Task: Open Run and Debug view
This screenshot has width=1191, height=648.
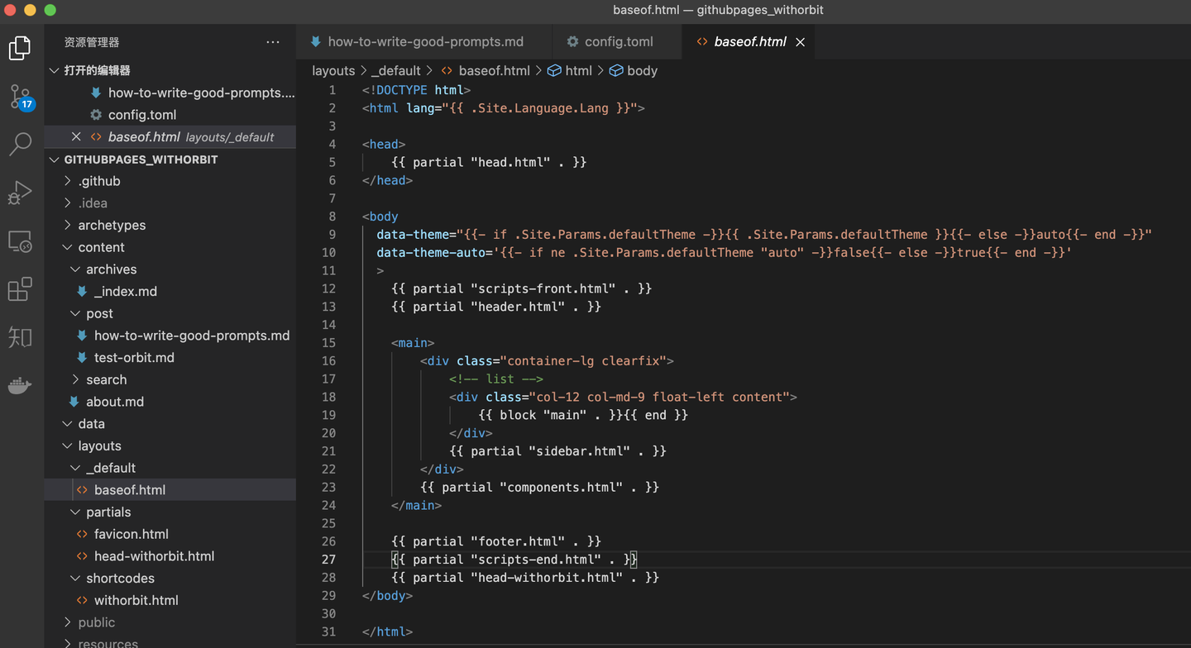Action: pyautogui.click(x=20, y=193)
